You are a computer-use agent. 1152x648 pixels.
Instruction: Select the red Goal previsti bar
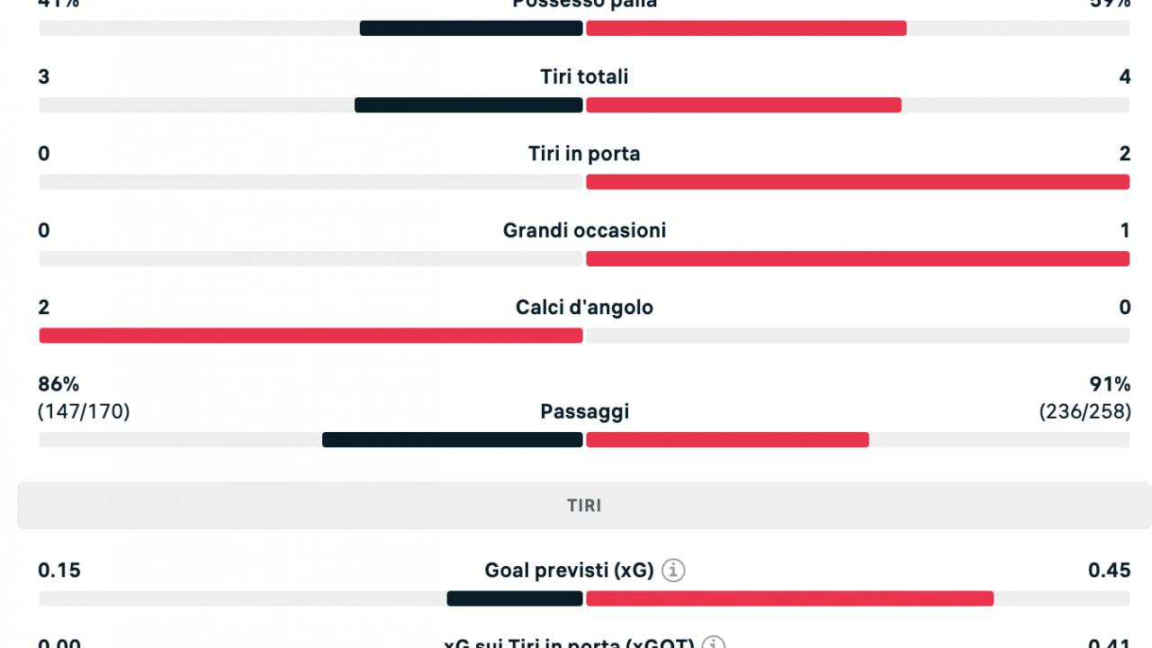790,598
